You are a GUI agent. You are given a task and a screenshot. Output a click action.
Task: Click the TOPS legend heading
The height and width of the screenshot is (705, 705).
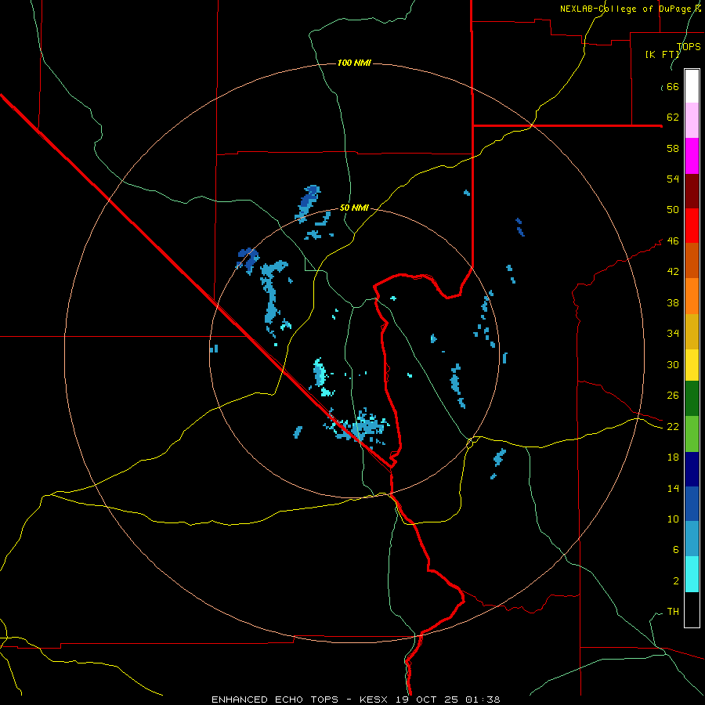coord(689,47)
